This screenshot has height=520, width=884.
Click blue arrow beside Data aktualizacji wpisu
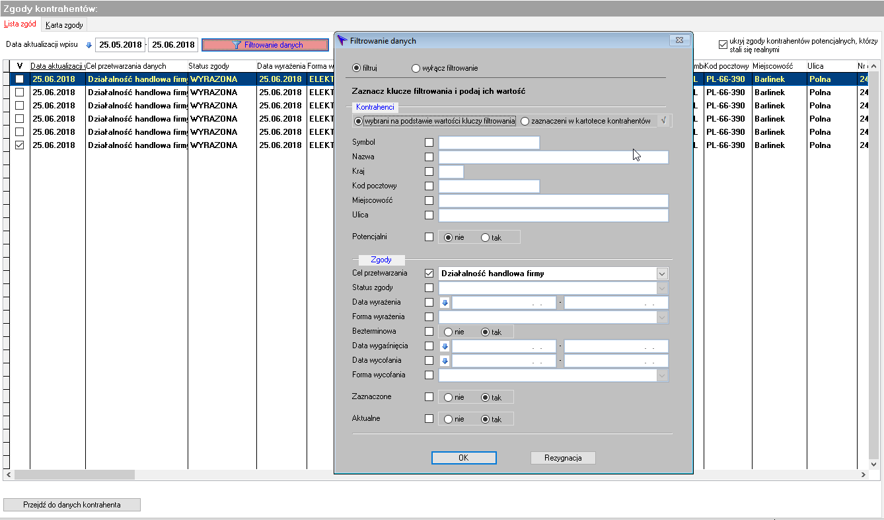(x=89, y=45)
